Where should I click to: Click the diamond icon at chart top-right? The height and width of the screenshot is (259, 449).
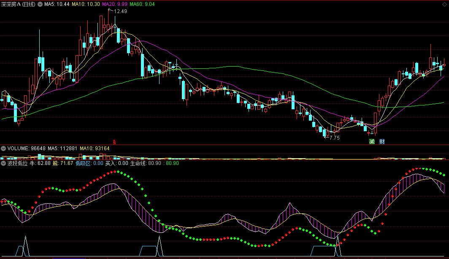(444, 4)
